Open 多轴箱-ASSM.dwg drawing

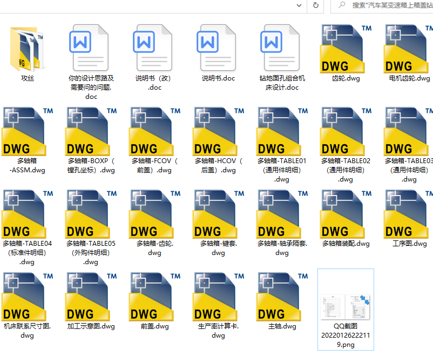27,131
